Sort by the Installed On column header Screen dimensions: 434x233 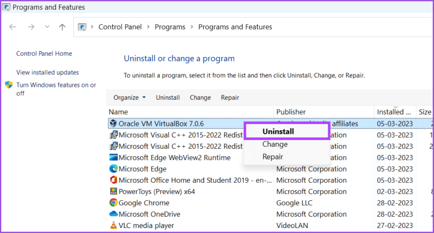(x=395, y=112)
